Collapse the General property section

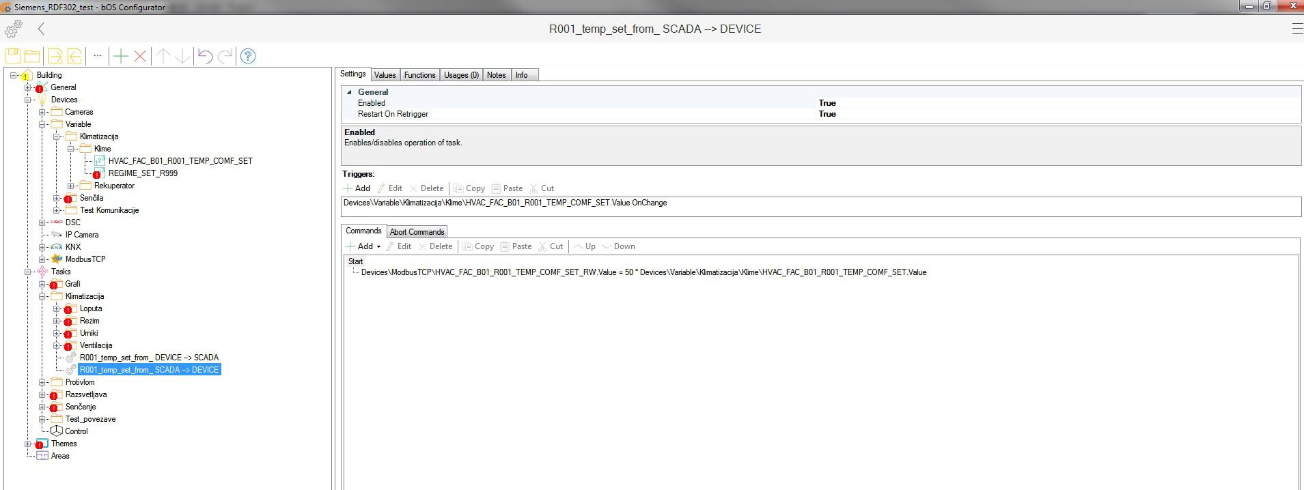tap(350, 92)
